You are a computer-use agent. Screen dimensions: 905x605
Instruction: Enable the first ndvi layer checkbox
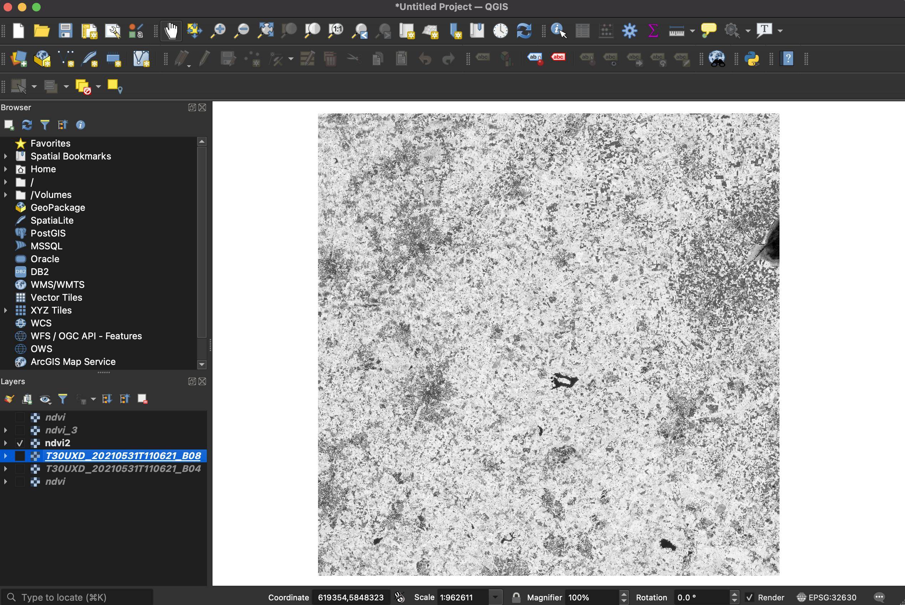pyautogui.click(x=20, y=417)
